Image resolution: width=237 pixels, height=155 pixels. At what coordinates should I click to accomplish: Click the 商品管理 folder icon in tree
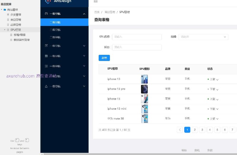(5, 10)
